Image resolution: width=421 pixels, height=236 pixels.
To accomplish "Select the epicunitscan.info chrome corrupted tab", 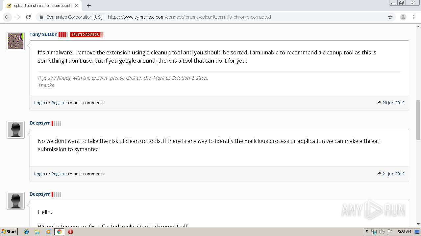I will (x=41, y=6).
